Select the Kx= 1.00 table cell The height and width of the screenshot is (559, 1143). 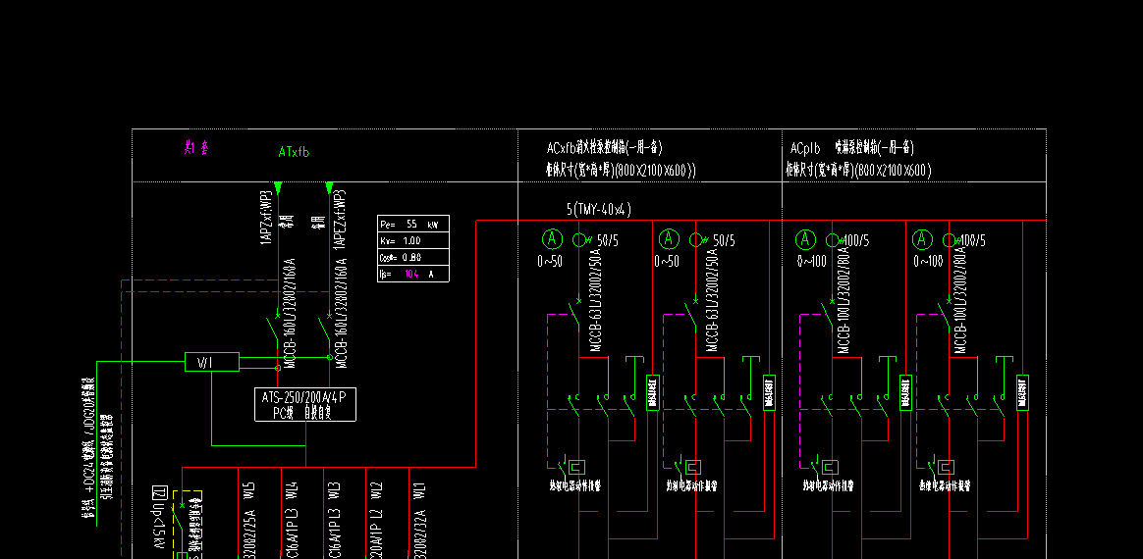pos(413,241)
